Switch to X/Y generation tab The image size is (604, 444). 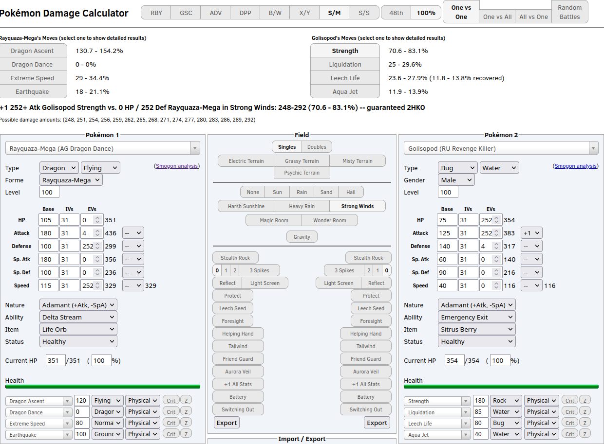[304, 13]
